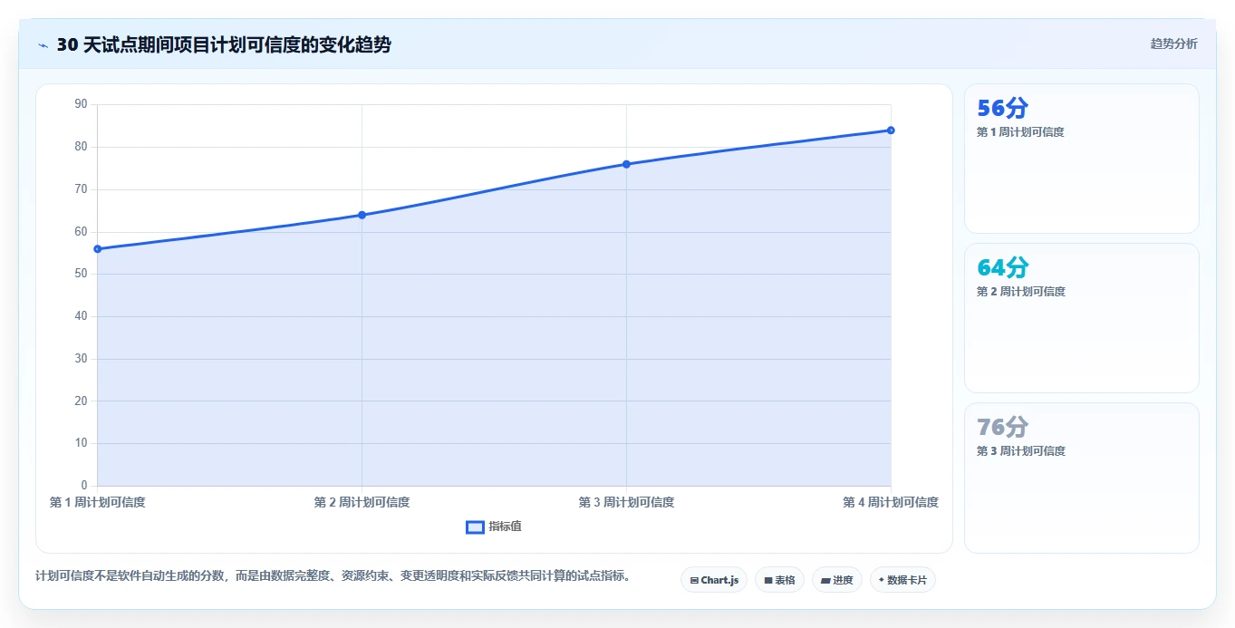
Task: Toggle the 指标值 legend item
Action: 494,527
